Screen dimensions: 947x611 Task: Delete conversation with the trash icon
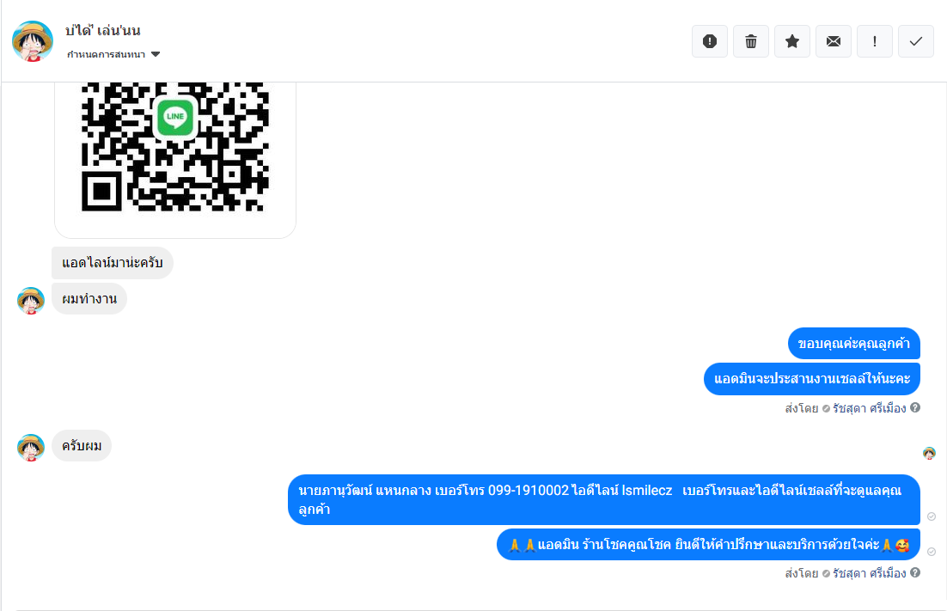(751, 41)
